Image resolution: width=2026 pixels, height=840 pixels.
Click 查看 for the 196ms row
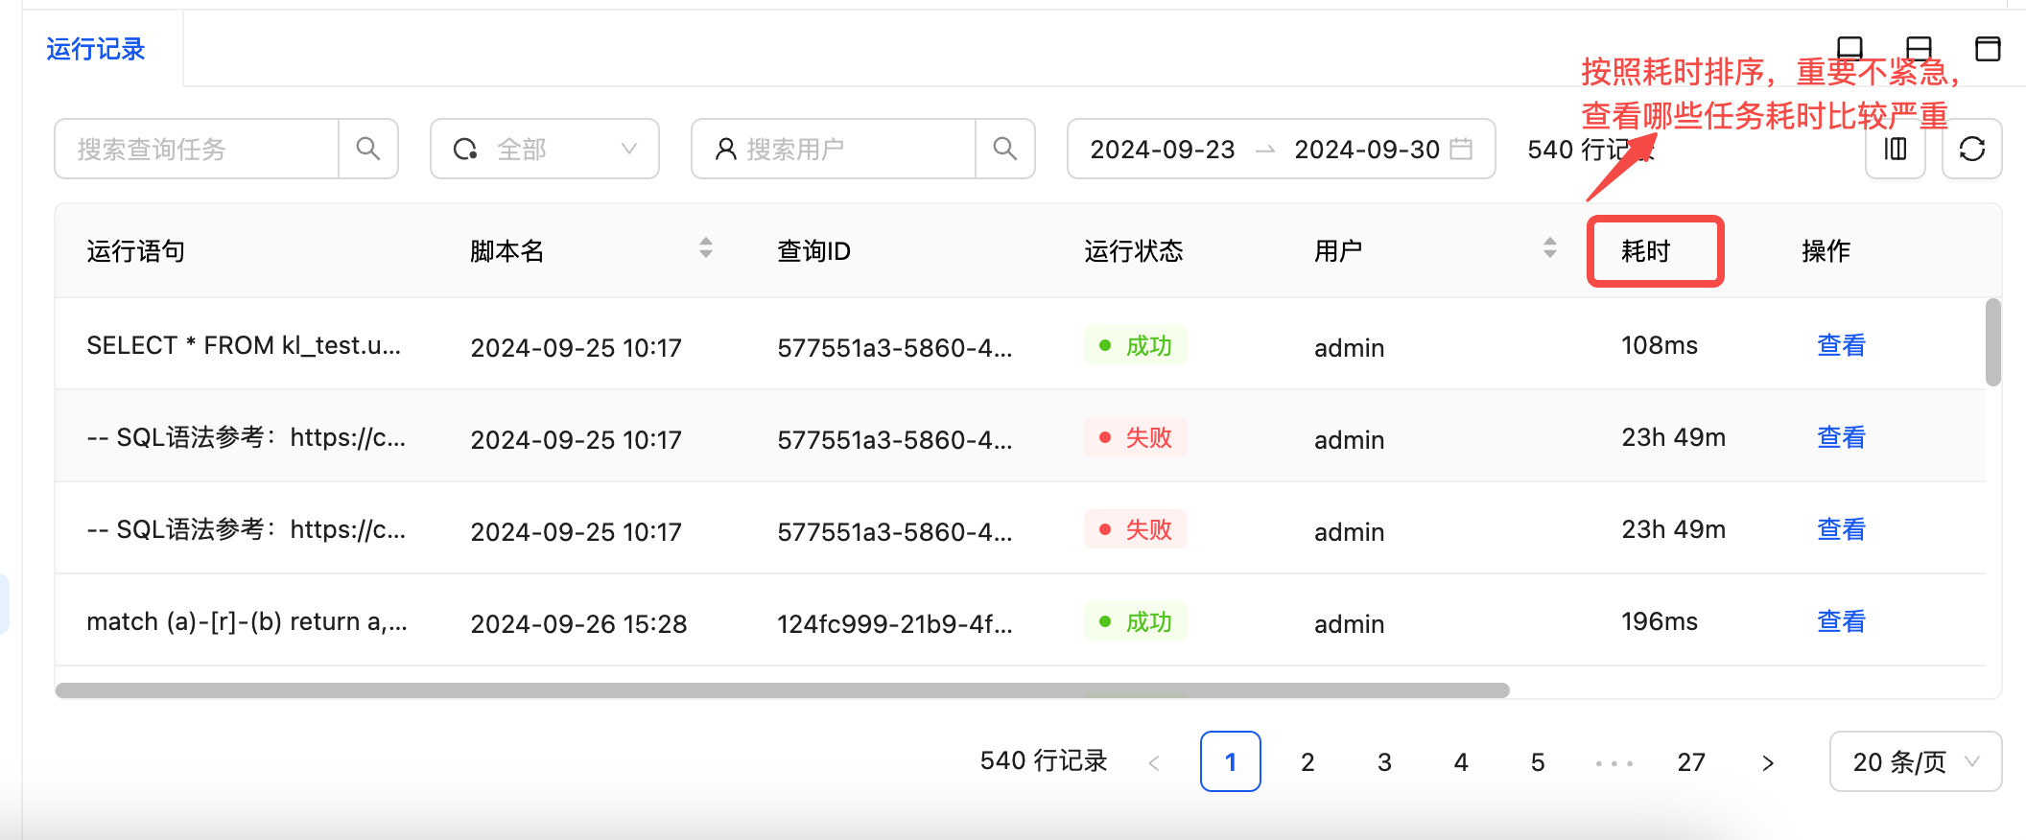pyautogui.click(x=1842, y=621)
